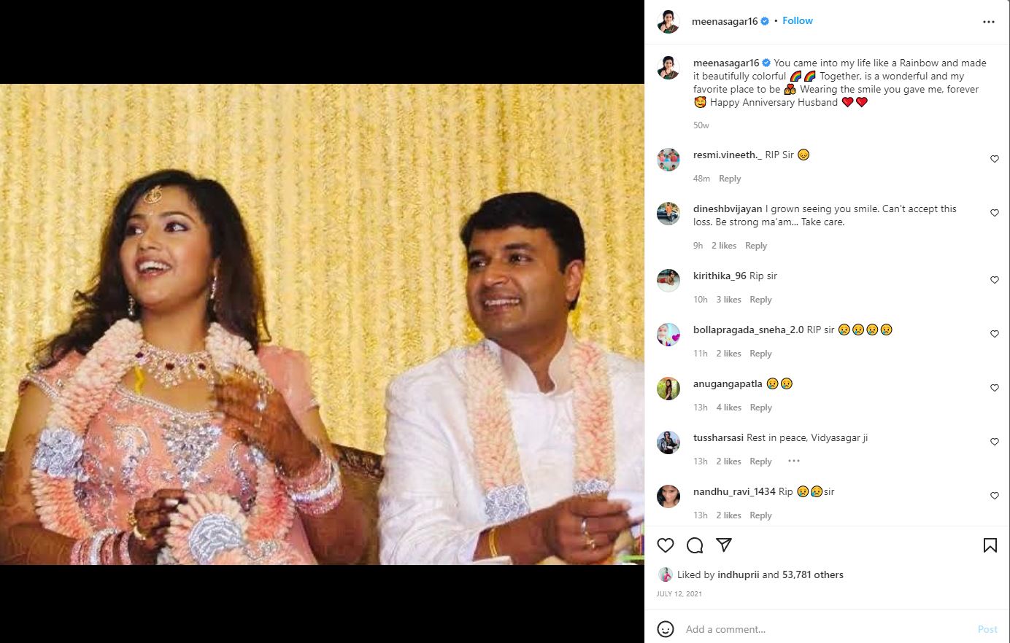Viewport: 1010px width, 643px height.
Task: Open the emoji picker in the comment bar
Action: 665,628
